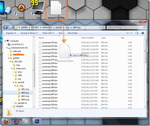The width and height of the screenshot is (150, 126).
Task: Open the Organize dropdown menu
Action: 11,33
